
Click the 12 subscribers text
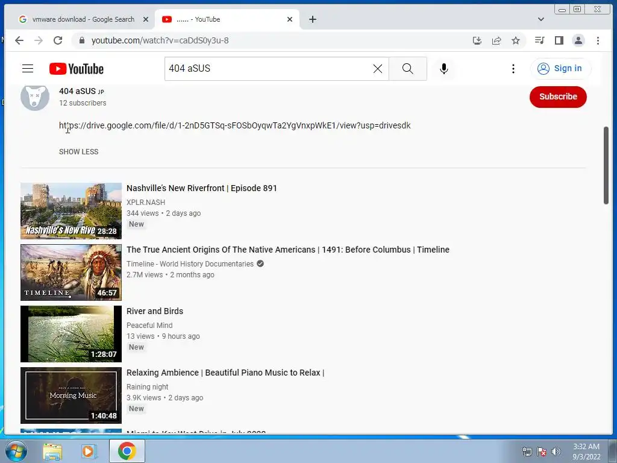click(83, 102)
